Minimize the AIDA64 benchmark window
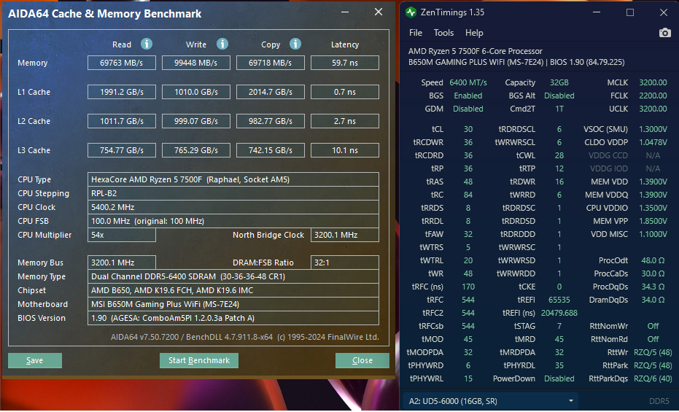679x412 pixels. tap(345, 12)
